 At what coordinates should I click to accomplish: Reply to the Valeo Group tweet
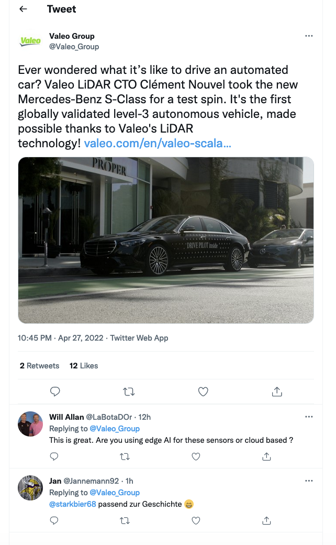pos(55,391)
